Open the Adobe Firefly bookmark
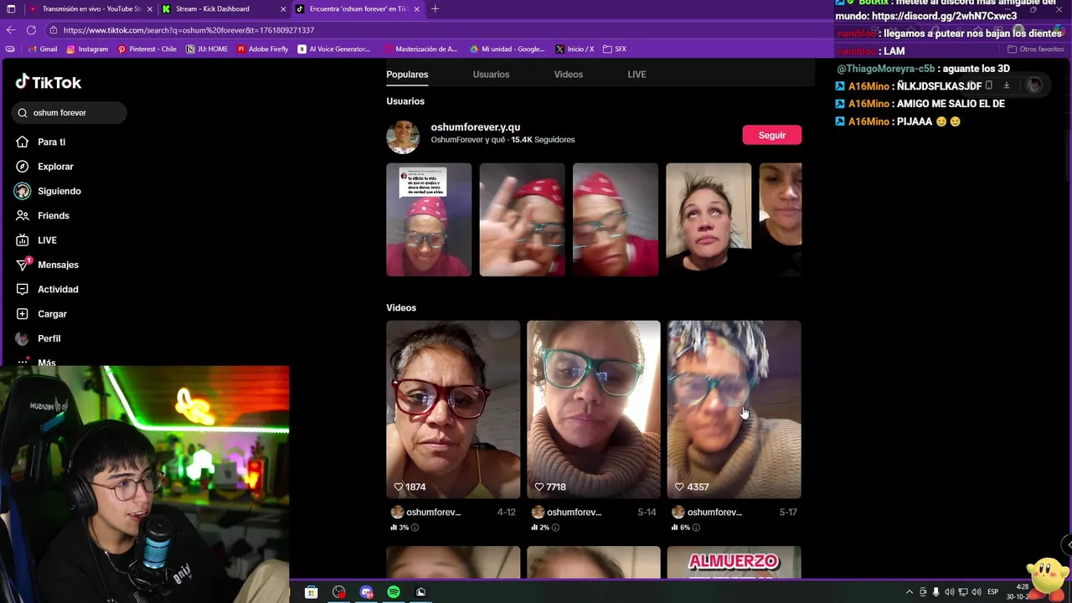This screenshot has height=603, width=1072. (262, 49)
